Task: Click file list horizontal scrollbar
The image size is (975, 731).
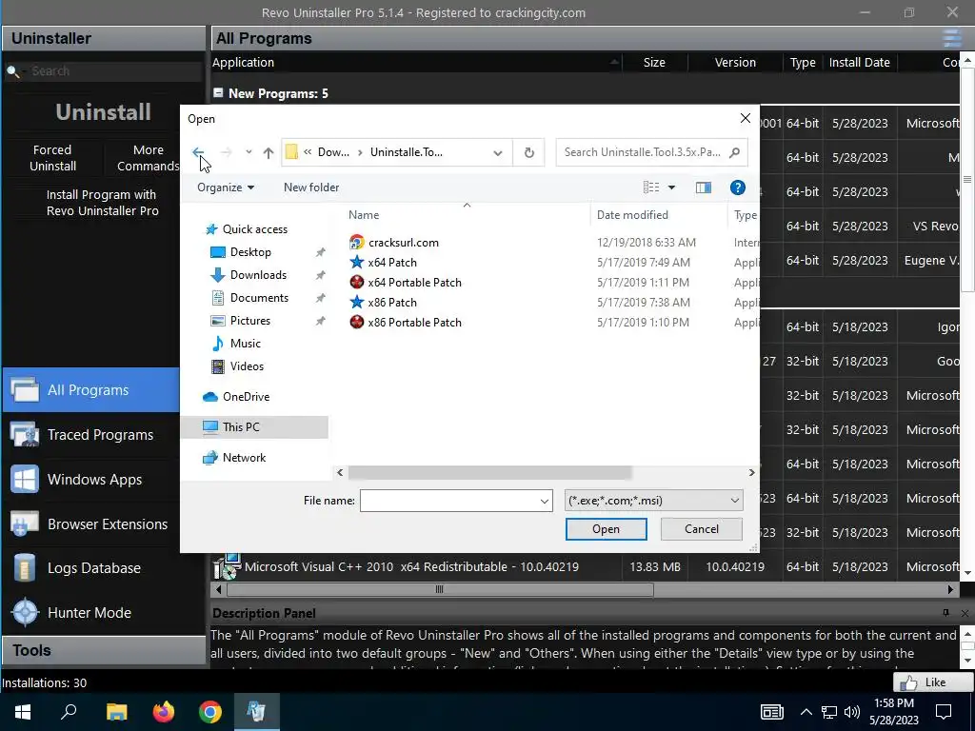Action: [490, 472]
